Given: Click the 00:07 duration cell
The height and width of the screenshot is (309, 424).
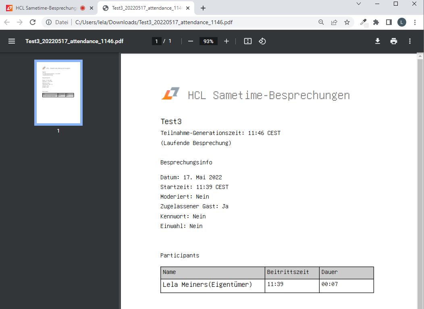Looking at the screenshot, I should [346, 286].
